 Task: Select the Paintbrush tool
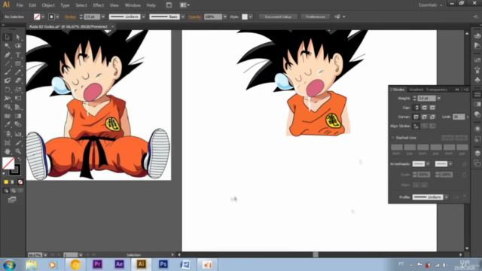[x=8, y=72]
